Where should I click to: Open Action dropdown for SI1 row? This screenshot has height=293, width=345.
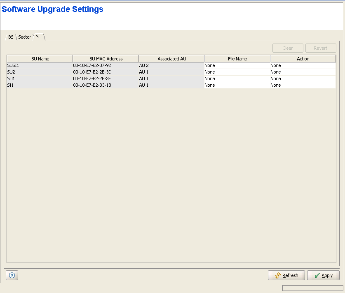point(303,85)
